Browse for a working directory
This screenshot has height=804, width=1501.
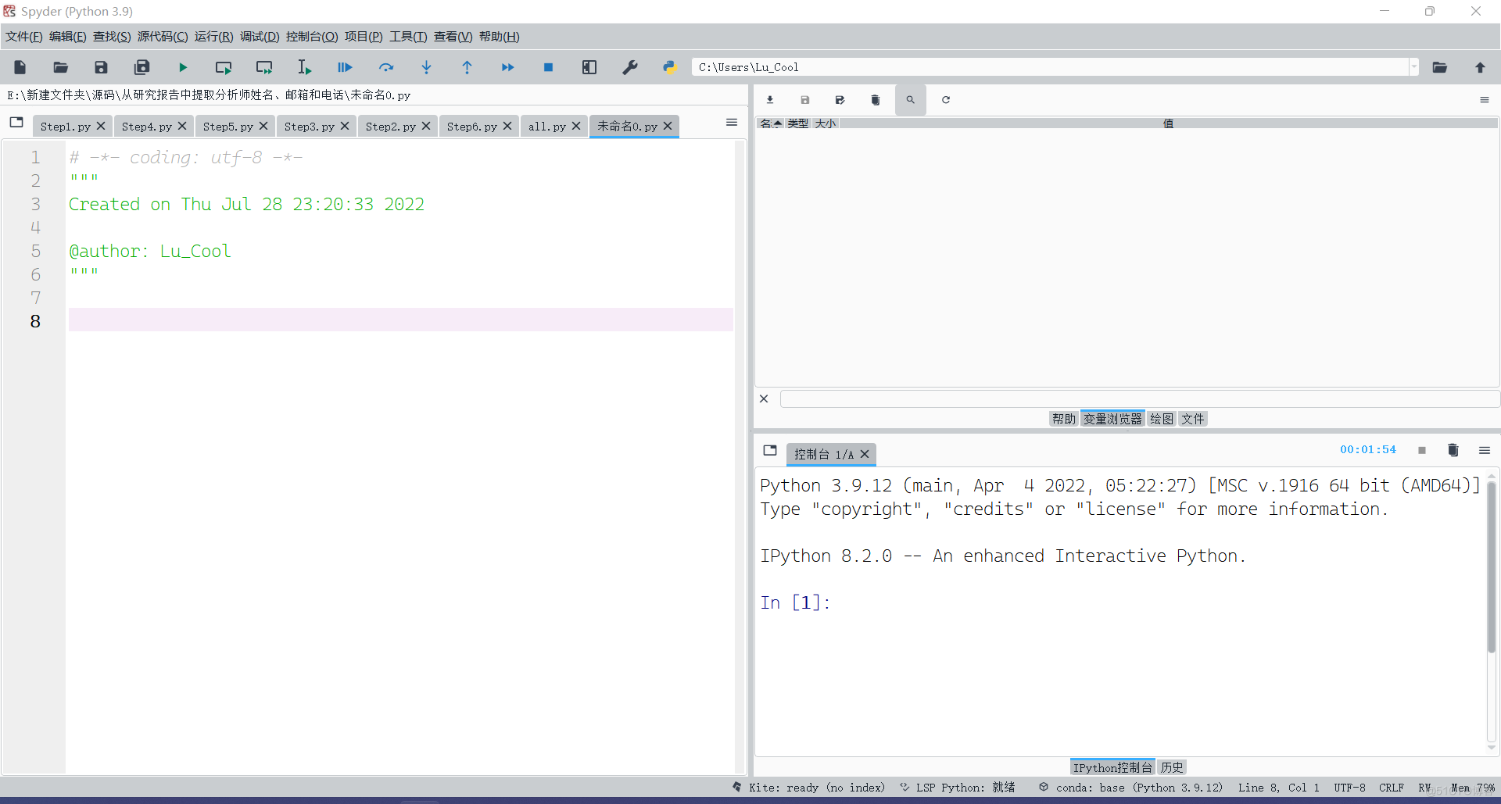coord(1440,67)
